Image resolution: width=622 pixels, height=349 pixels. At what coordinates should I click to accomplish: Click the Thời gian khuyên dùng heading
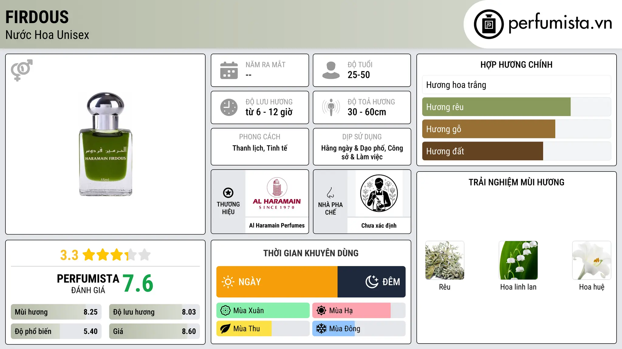tap(311, 253)
